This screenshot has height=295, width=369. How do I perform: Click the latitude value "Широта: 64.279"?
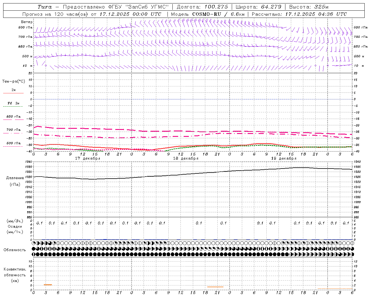click(x=258, y=7)
